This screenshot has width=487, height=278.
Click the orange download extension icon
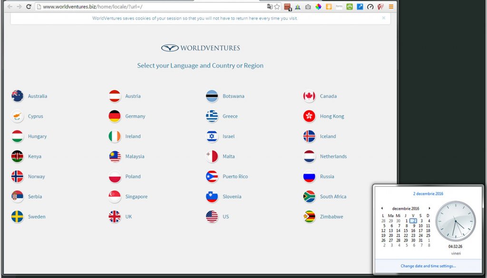pos(329,7)
